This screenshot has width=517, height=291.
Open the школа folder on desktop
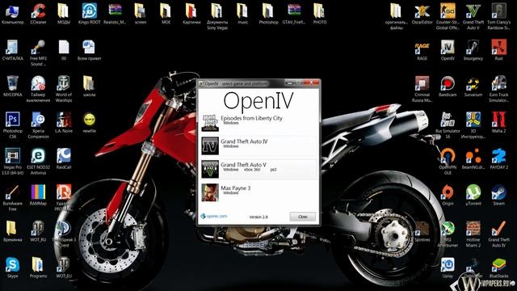[x=90, y=86]
